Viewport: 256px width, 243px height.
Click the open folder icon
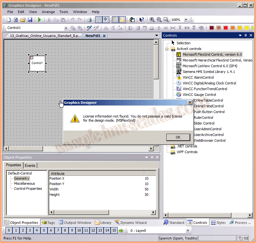(23, 20)
